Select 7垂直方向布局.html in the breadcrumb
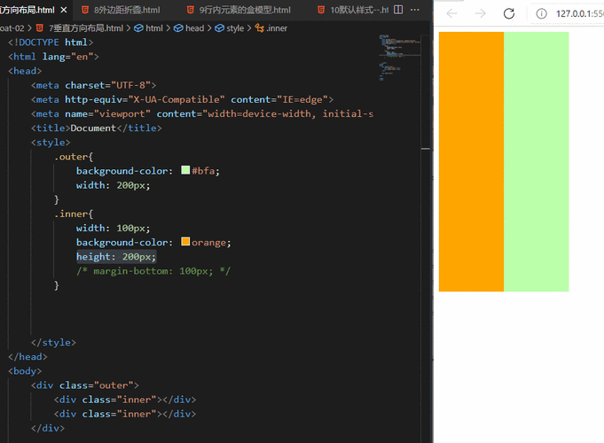Viewport: 604px width, 443px height. point(86,28)
